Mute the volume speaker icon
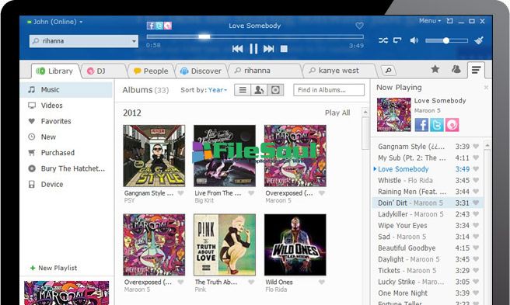The image size is (510, 305). click(414, 40)
